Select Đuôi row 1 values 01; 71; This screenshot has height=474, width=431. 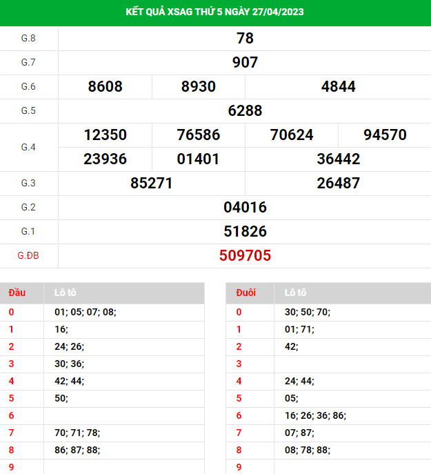299,330
